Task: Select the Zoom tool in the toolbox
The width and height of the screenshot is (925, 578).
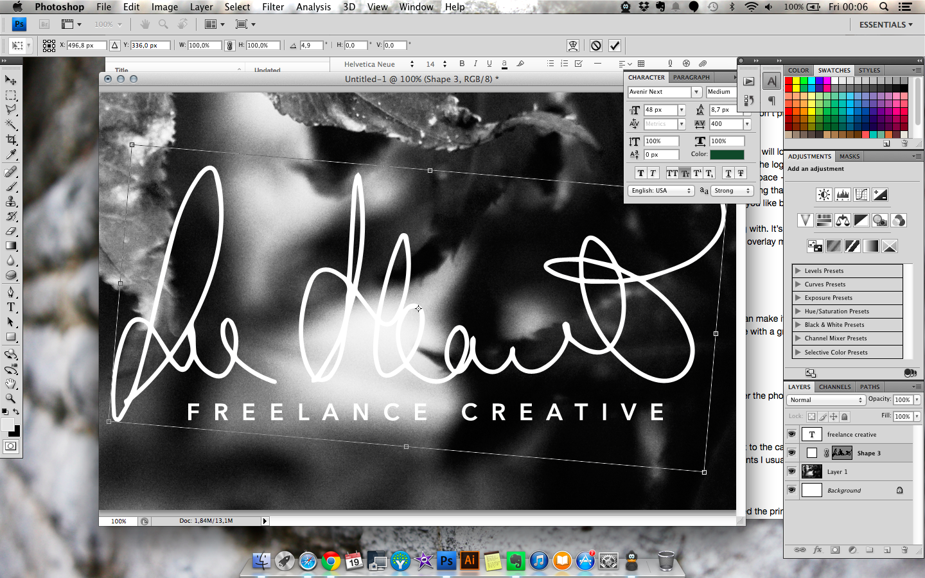Action: coord(11,398)
